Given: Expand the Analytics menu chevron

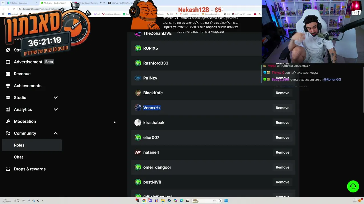Looking at the screenshot, I should (x=56, y=109).
